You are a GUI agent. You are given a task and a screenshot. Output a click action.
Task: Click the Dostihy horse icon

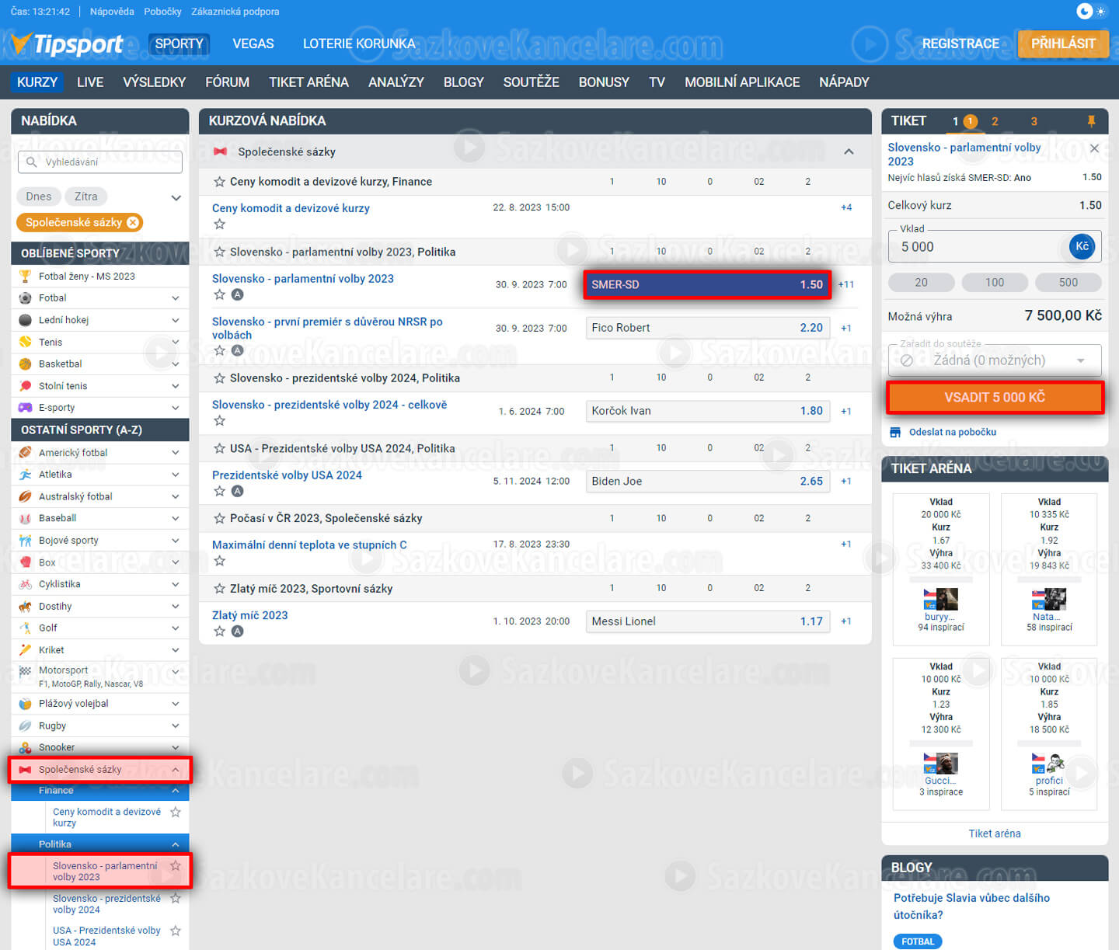[x=25, y=606]
